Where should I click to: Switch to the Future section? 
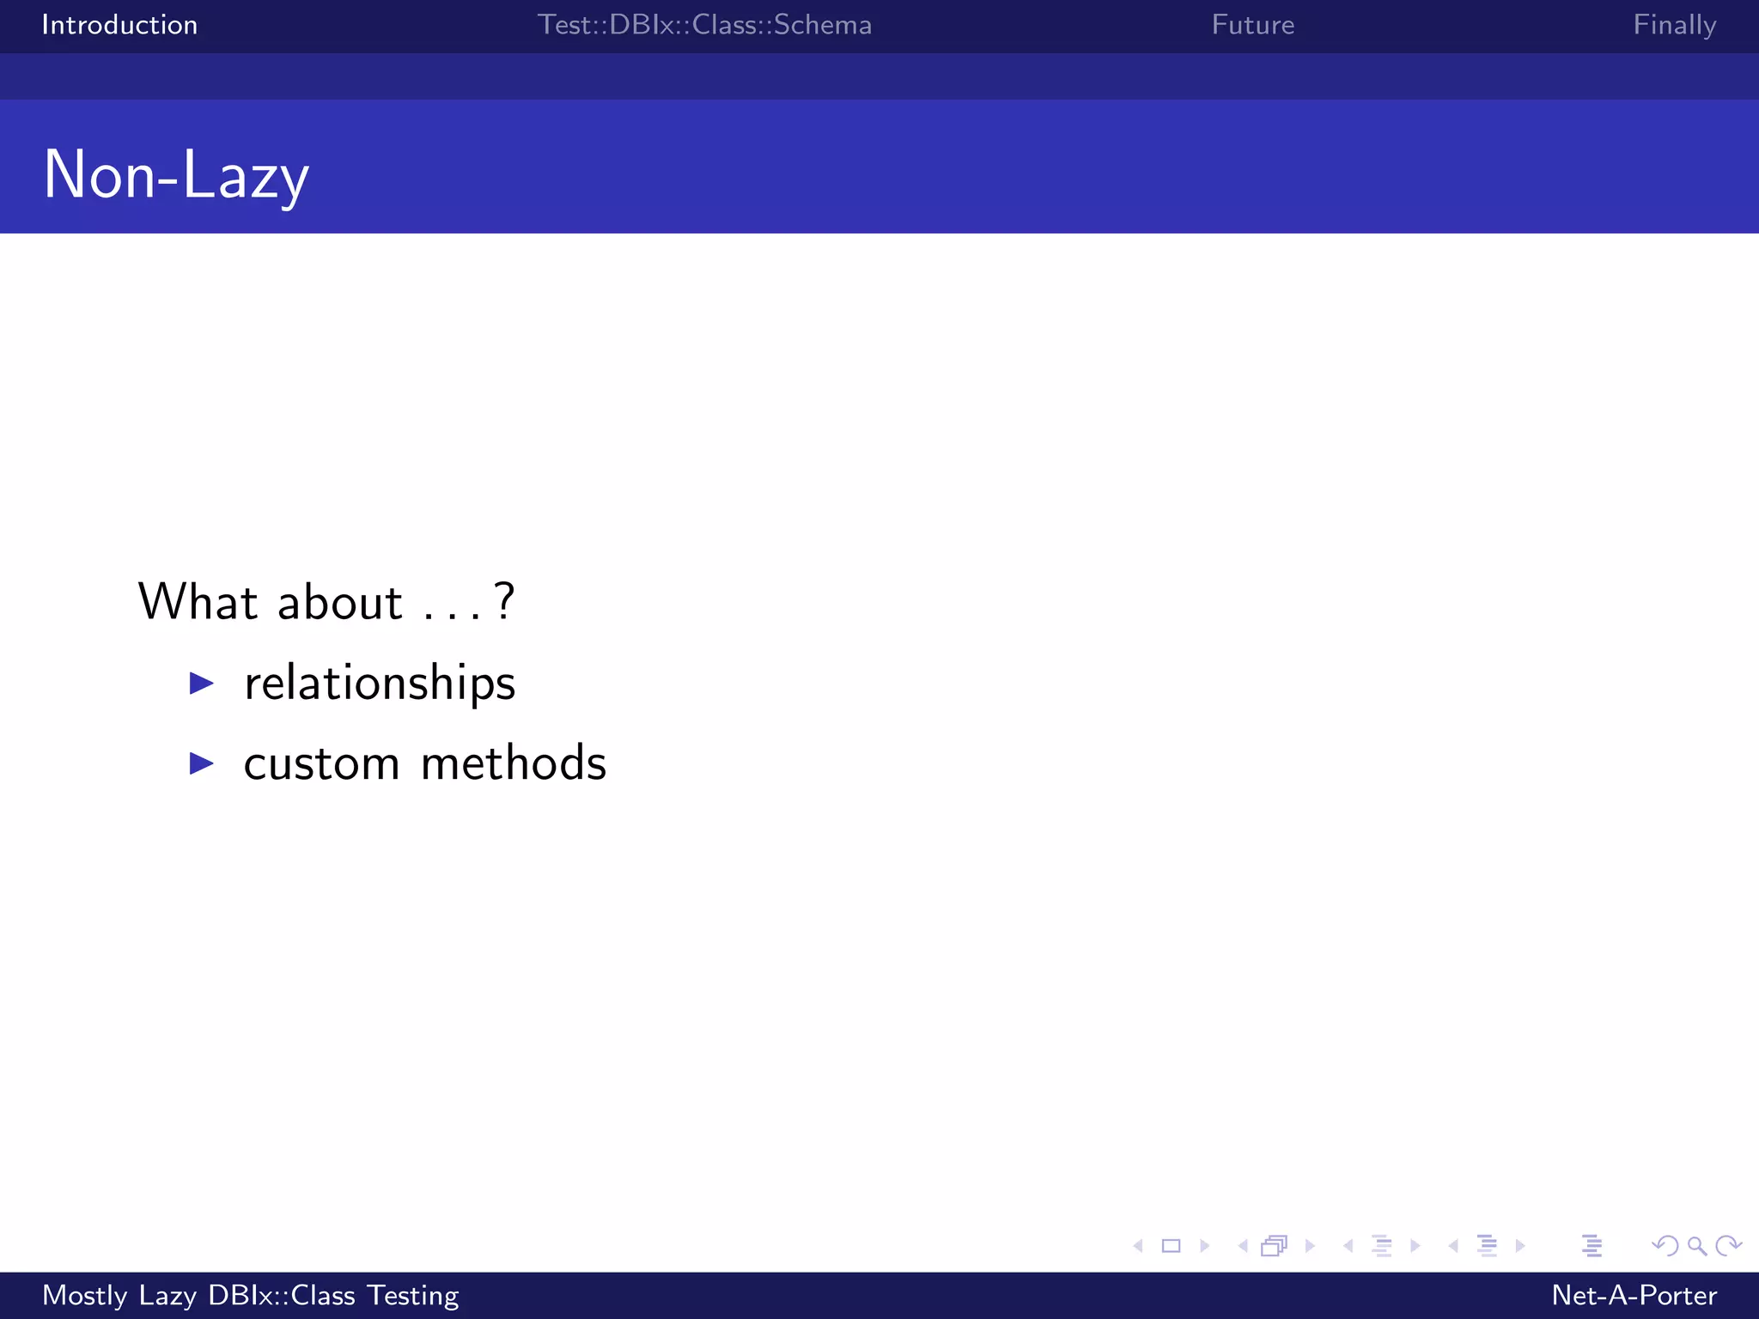pos(1252,25)
